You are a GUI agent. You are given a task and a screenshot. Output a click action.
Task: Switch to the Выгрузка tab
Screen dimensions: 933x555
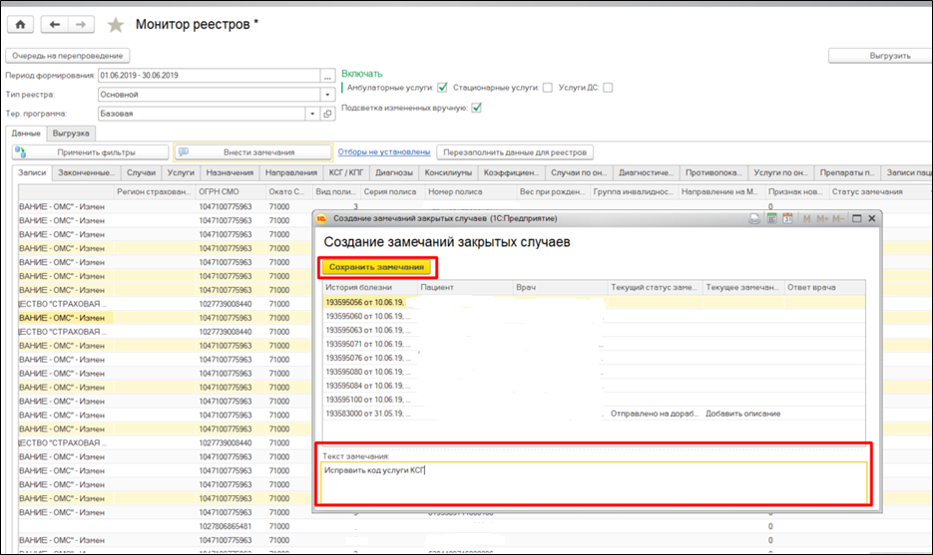click(72, 133)
